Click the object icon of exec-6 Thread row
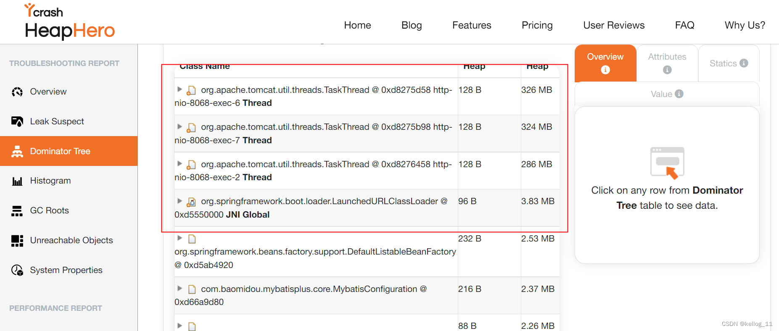The image size is (779, 331). click(x=191, y=90)
